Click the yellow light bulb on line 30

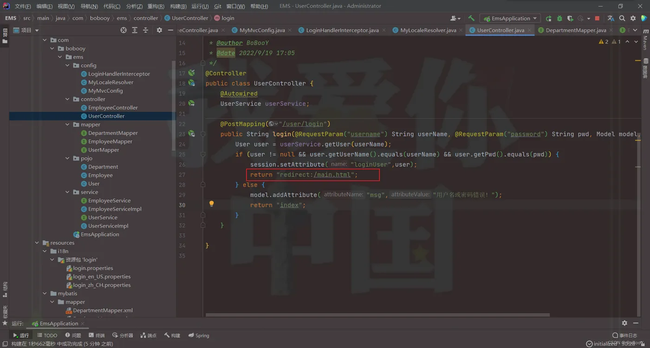pos(211,204)
